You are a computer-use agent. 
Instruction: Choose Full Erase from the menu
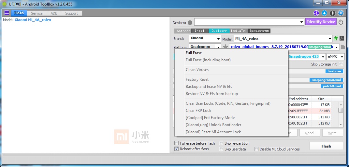[231, 53]
